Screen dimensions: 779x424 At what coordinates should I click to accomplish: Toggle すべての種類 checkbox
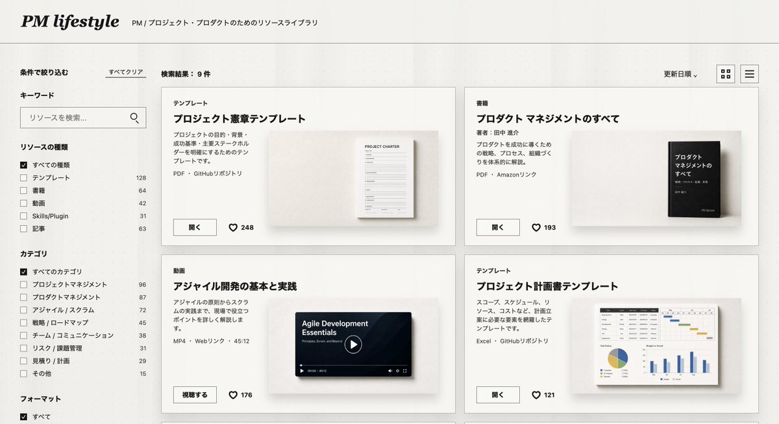click(x=24, y=165)
